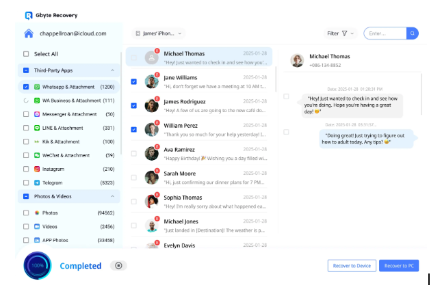This screenshot has height=294, width=442.
Task: Click the Instagram icon in sidebar
Action: [x=37, y=169]
